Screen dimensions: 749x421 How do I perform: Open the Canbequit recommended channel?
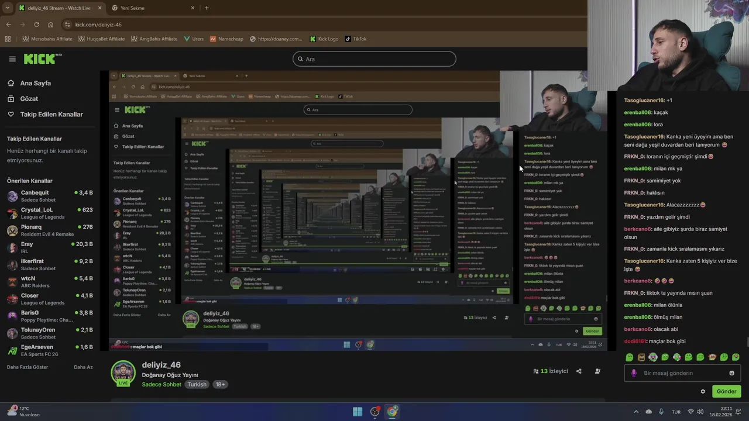pyautogui.click(x=50, y=196)
